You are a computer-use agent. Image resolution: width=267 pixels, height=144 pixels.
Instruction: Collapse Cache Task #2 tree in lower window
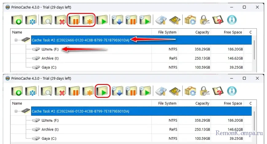16,111
